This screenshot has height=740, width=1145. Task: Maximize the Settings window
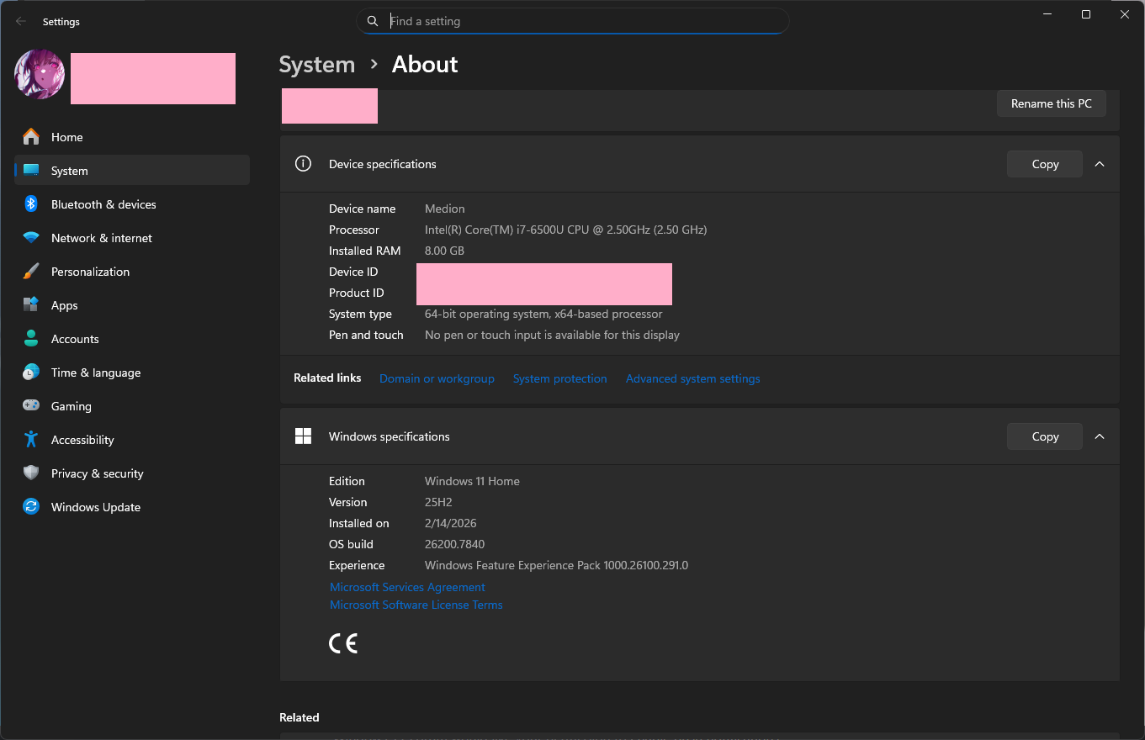pyautogui.click(x=1086, y=14)
